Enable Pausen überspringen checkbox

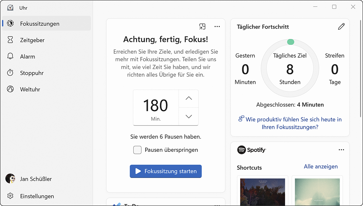pos(137,150)
